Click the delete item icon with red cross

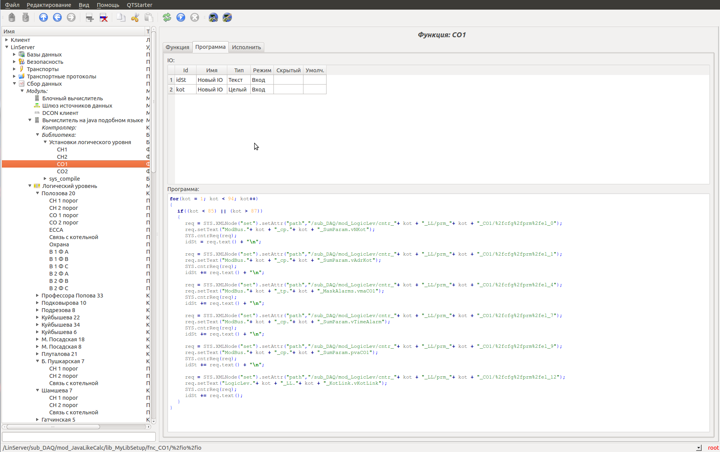click(x=103, y=17)
